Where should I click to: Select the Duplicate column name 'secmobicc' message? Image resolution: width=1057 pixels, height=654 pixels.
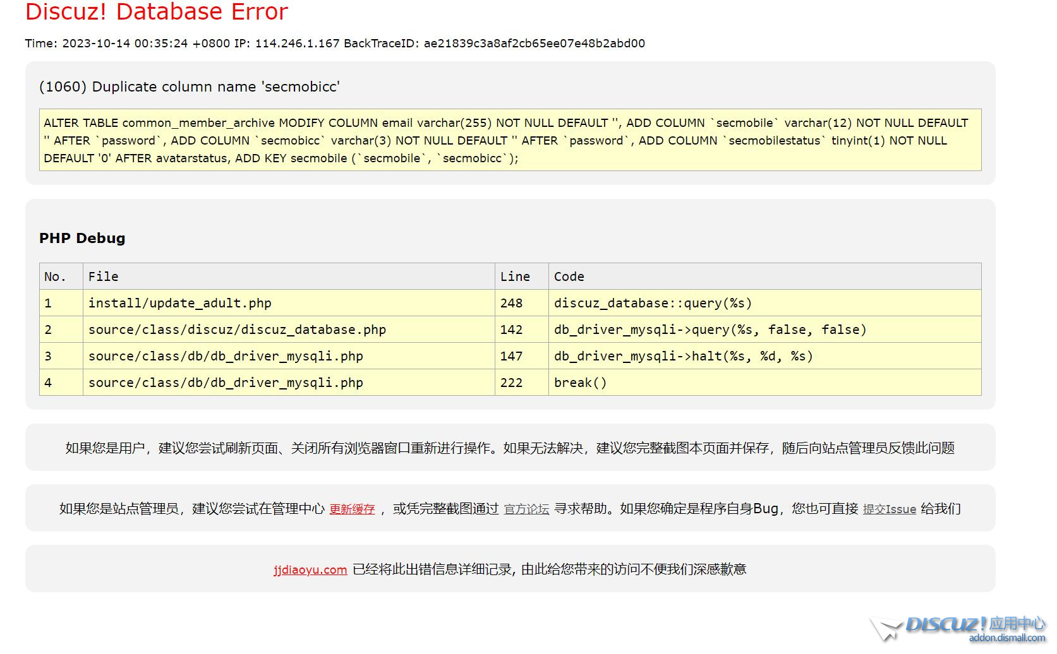(190, 87)
